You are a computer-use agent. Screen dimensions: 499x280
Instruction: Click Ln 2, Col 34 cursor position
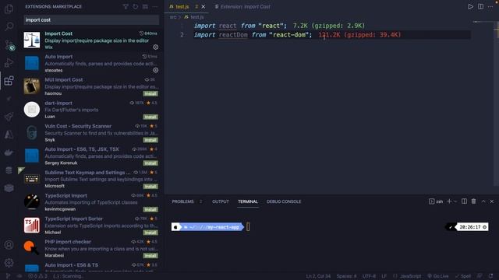318,276
